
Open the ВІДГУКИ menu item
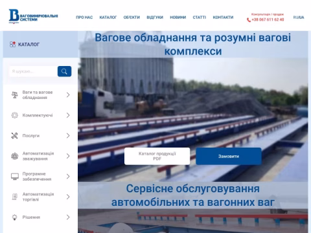(155, 17)
